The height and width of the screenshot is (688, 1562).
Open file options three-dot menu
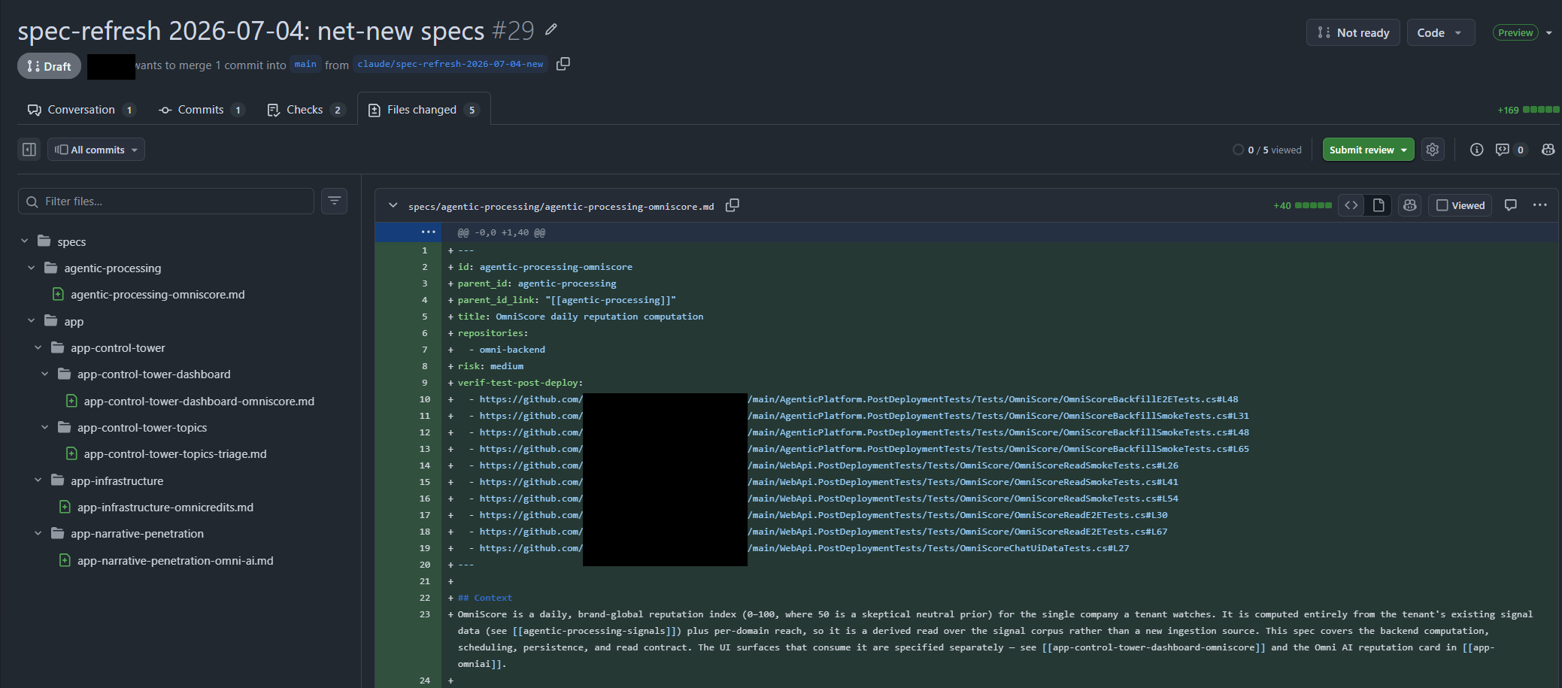[x=1540, y=205]
